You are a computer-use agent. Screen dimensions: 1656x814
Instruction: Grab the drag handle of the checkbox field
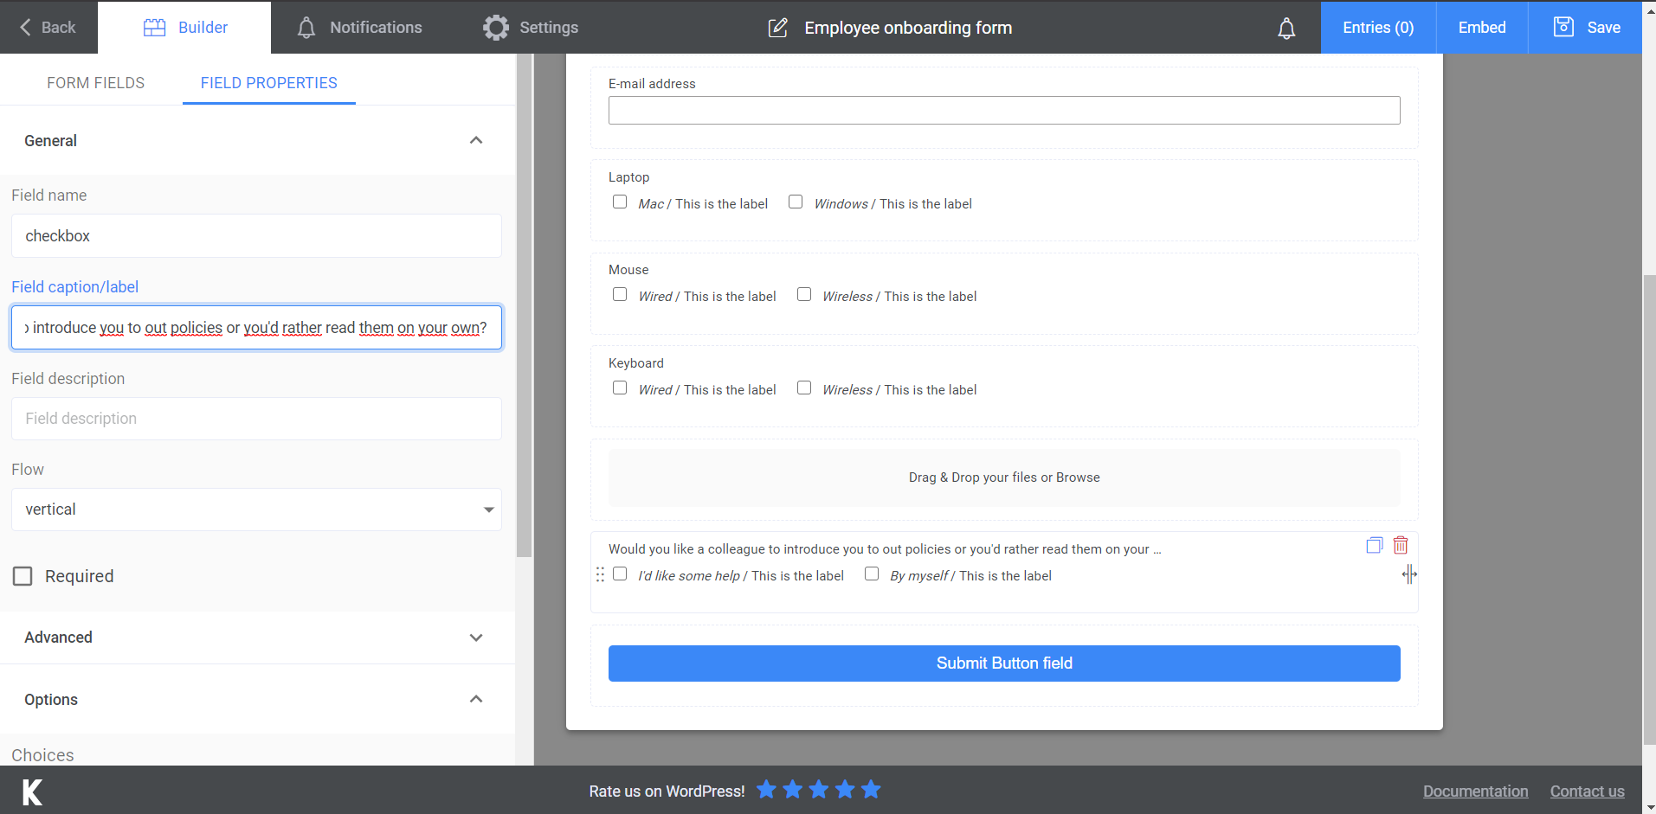point(600,574)
